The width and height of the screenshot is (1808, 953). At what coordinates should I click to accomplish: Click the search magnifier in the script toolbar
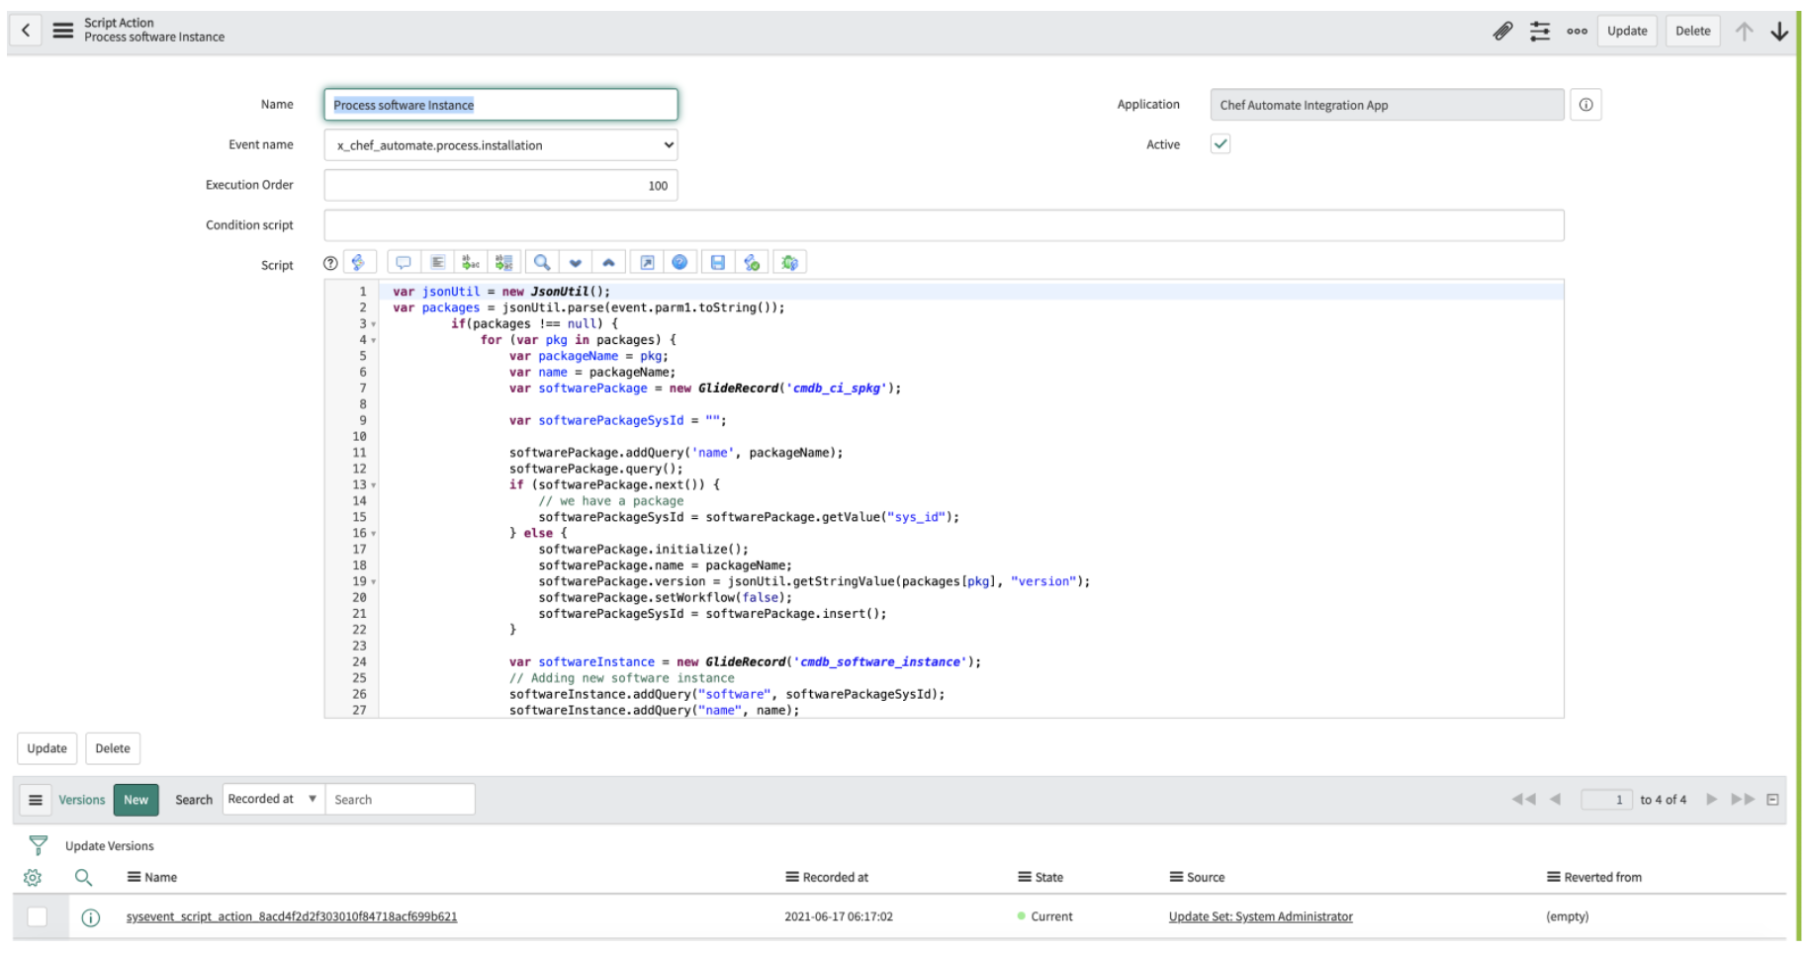pos(542,262)
